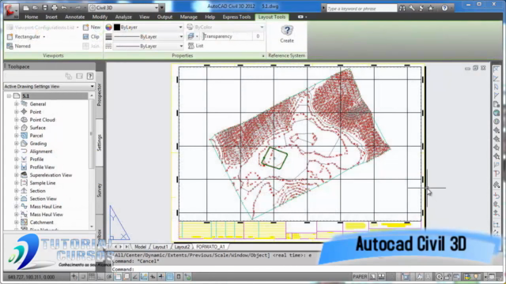The width and height of the screenshot is (506, 284).
Task: Click the search binoculars icon
Action: tap(402, 9)
